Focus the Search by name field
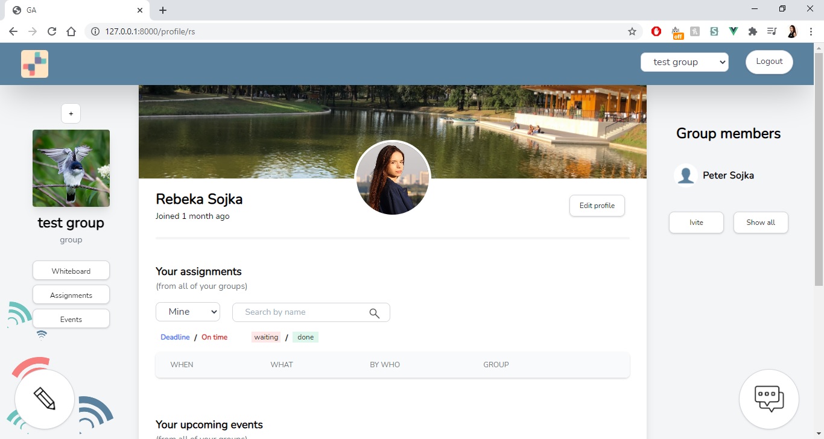 (302, 312)
